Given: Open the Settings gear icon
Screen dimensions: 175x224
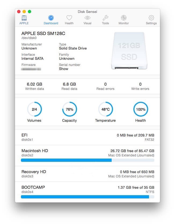Looking at the screenshot, I should pos(151,18).
